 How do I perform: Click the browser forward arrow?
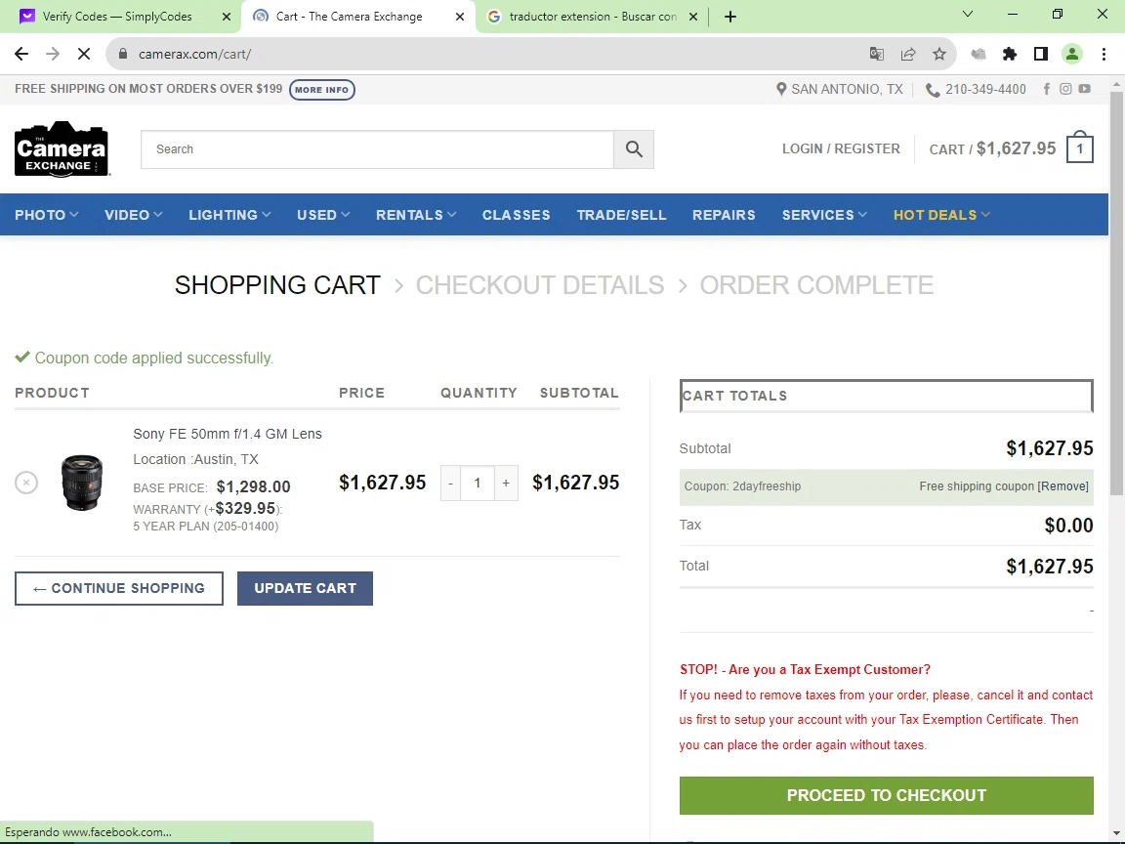(x=53, y=54)
